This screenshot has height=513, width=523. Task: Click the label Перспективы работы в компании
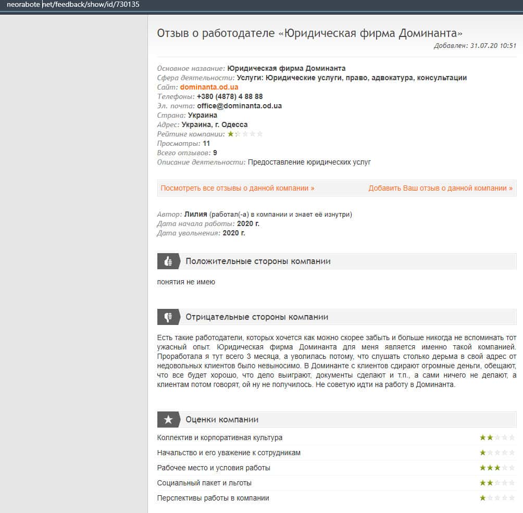pyautogui.click(x=213, y=498)
